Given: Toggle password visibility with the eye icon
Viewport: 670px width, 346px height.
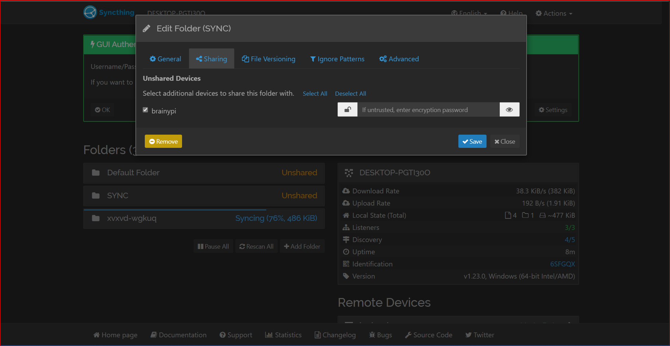Looking at the screenshot, I should pos(509,109).
